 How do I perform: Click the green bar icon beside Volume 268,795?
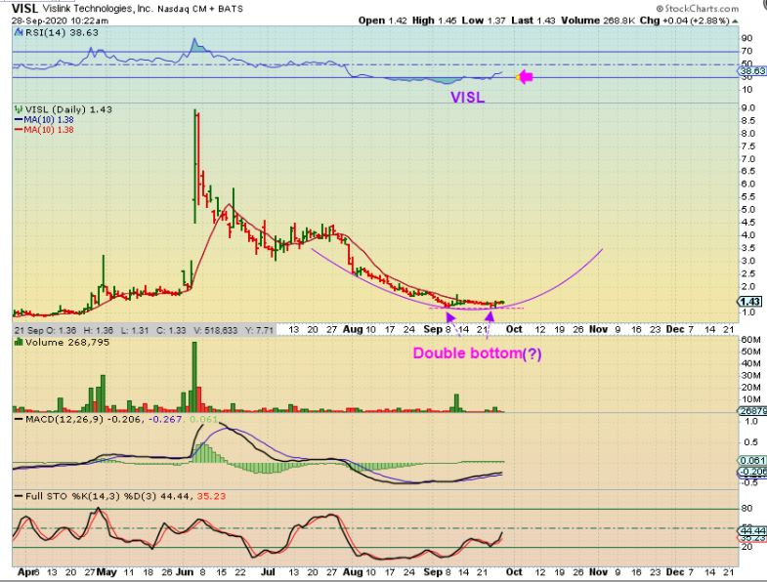coord(19,343)
